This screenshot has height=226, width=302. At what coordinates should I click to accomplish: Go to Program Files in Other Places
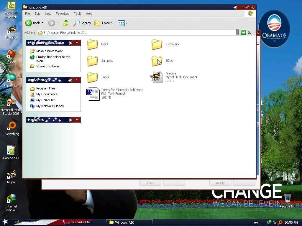pos(46,88)
